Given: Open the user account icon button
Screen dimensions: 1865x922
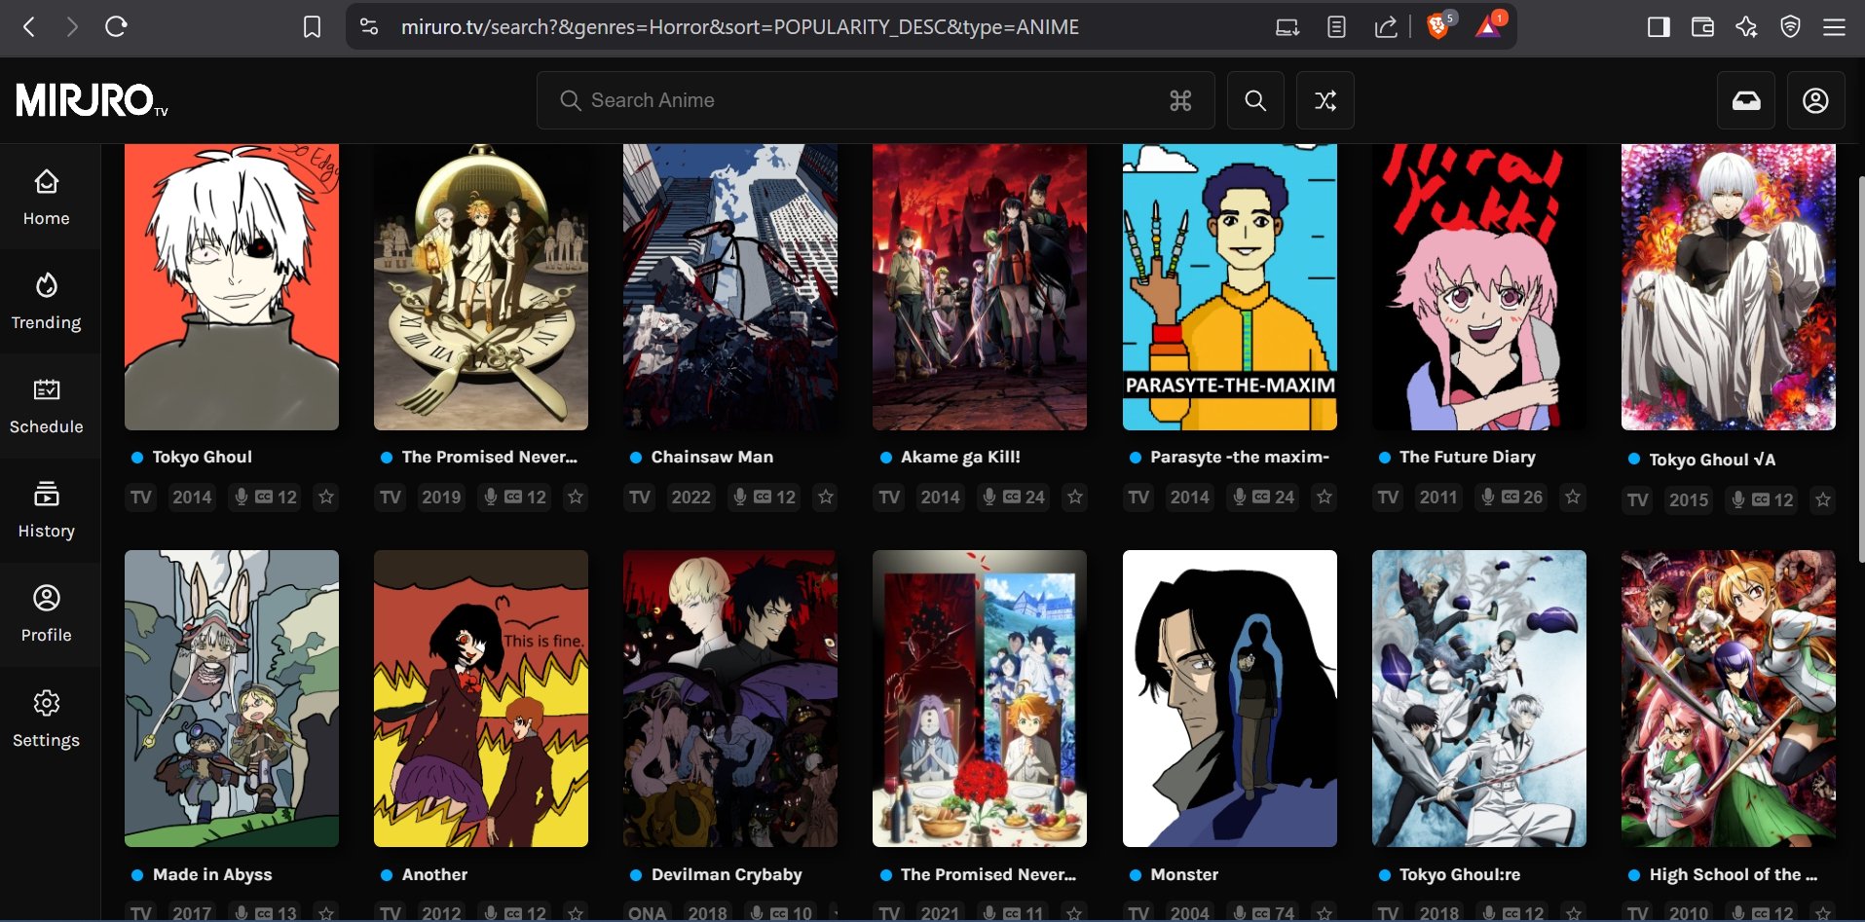Looking at the screenshot, I should [1815, 100].
